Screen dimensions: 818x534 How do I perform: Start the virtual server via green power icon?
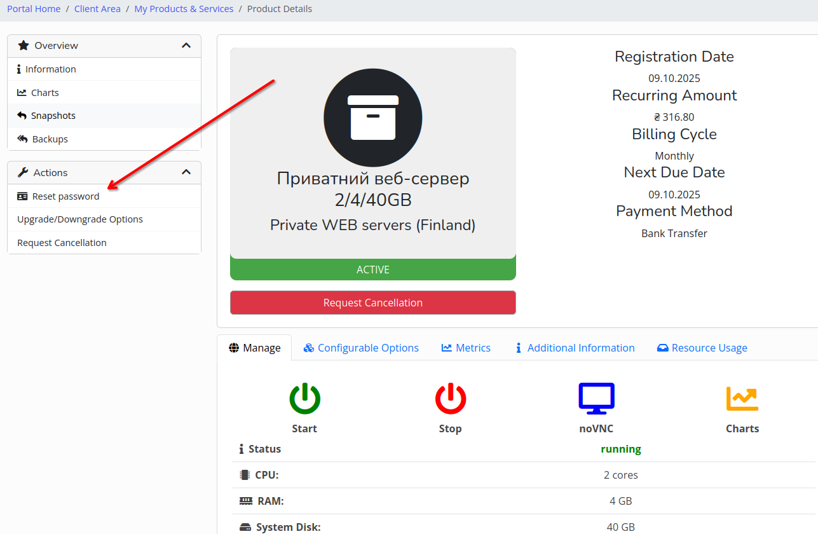(304, 399)
